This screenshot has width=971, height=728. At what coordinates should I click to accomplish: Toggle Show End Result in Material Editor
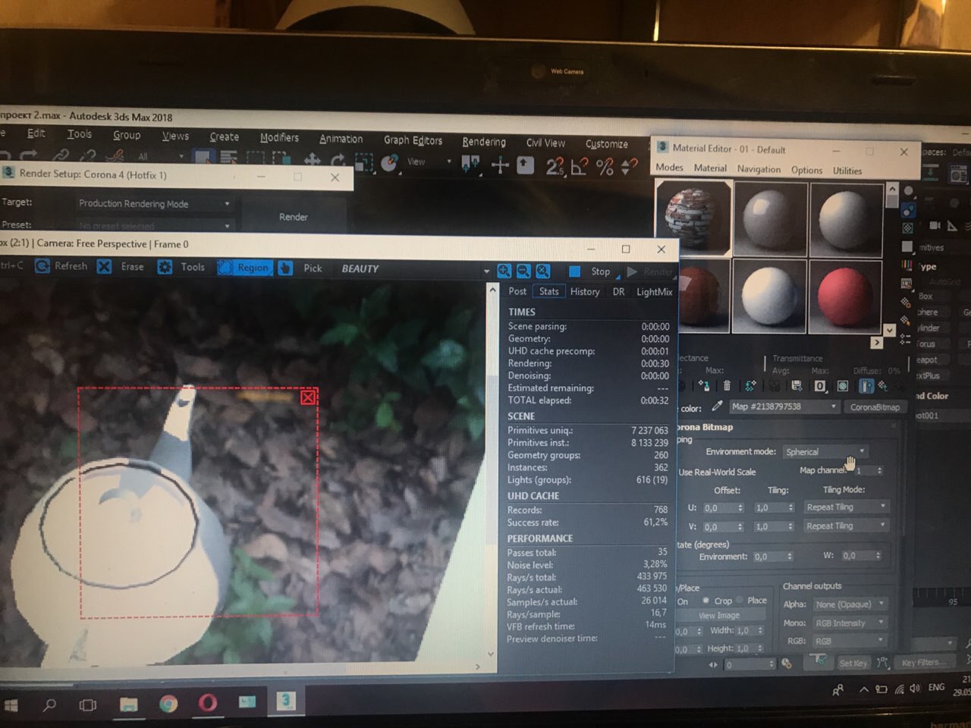(866, 386)
